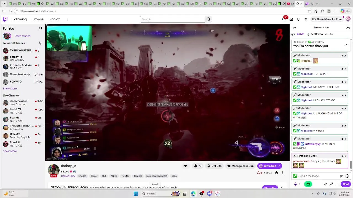Open THERAWGUTTER channel in sidebar
The image size is (353, 198).
coord(23,51)
